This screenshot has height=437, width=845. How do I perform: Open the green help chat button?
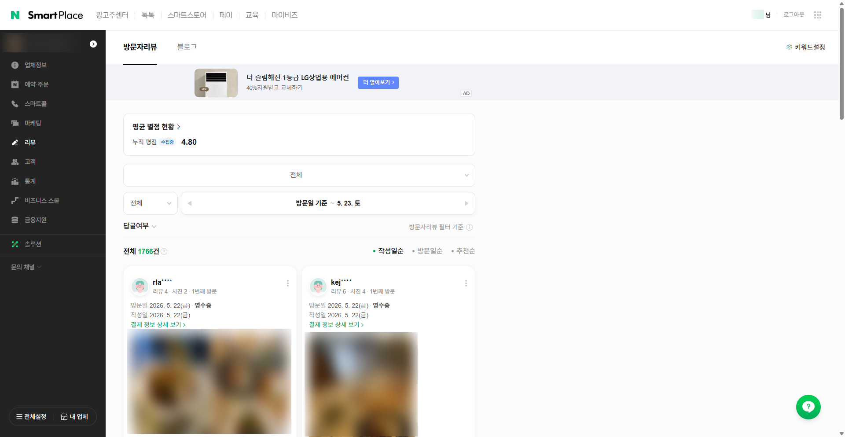pyautogui.click(x=808, y=407)
